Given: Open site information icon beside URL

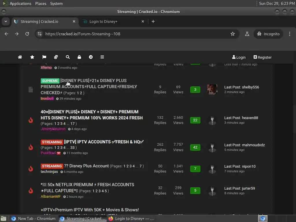Looking at the screenshot, I should click(40, 34).
